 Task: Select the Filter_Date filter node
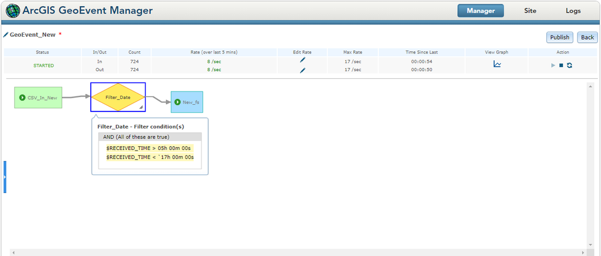point(118,97)
